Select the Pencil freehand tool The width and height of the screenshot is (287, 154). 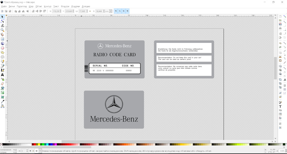(x=2, y=61)
